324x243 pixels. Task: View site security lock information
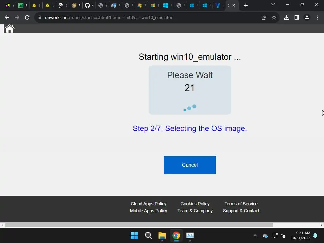pos(40,18)
